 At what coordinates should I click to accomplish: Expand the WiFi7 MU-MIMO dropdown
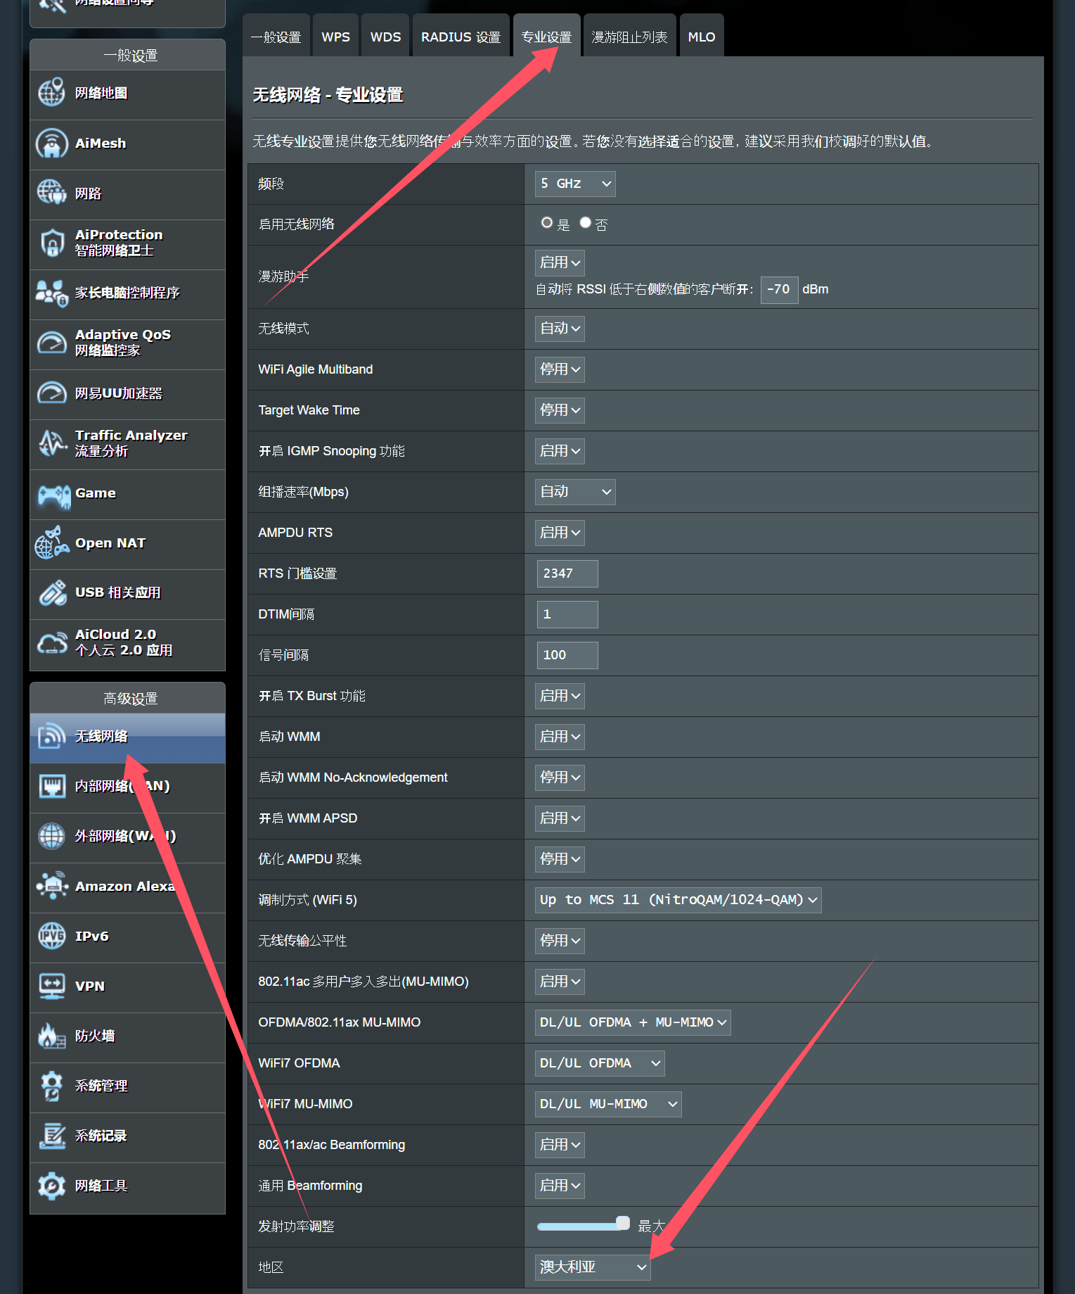(x=608, y=1103)
